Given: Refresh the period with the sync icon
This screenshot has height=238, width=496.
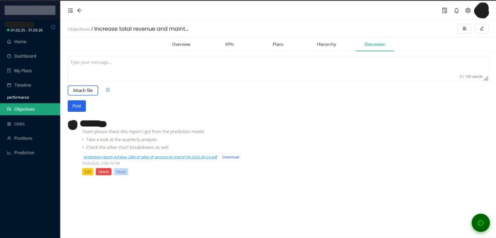Looking at the screenshot, I should pyautogui.click(x=53, y=27).
